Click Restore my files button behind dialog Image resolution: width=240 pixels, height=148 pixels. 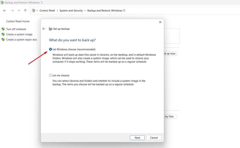pyautogui.click(x=170, y=117)
